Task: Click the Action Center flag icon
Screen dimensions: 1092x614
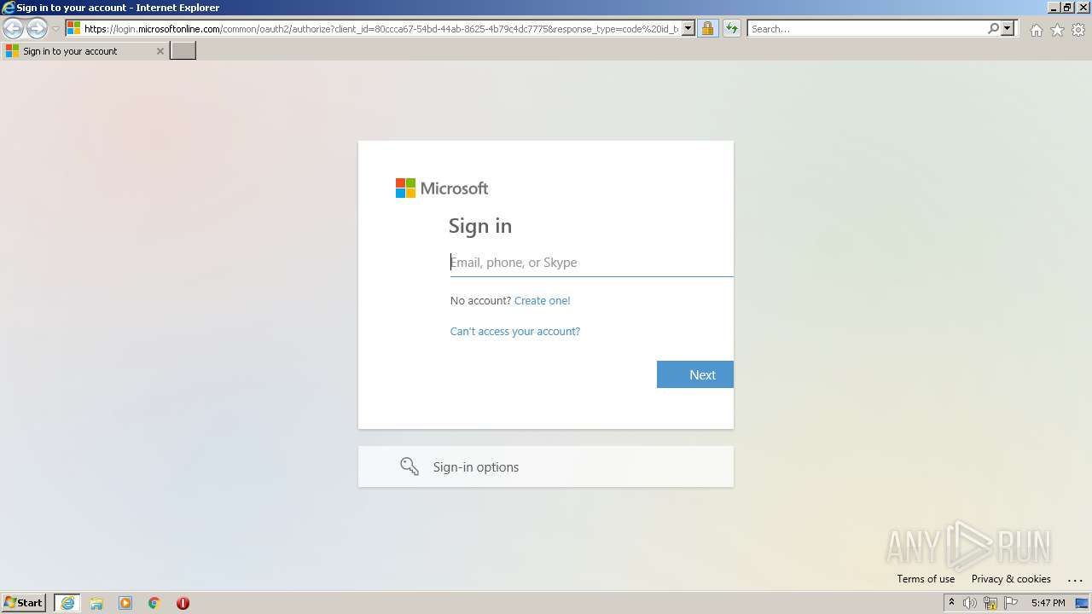Action: click(1011, 603)
